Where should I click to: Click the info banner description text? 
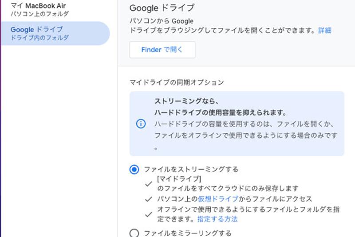coord(246,136)
